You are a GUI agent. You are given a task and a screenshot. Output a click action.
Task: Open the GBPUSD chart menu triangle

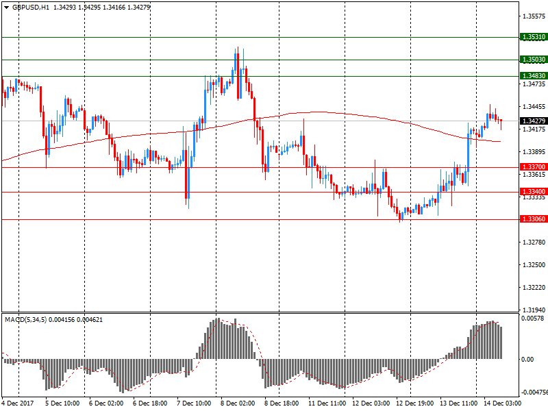coord(6,8)
